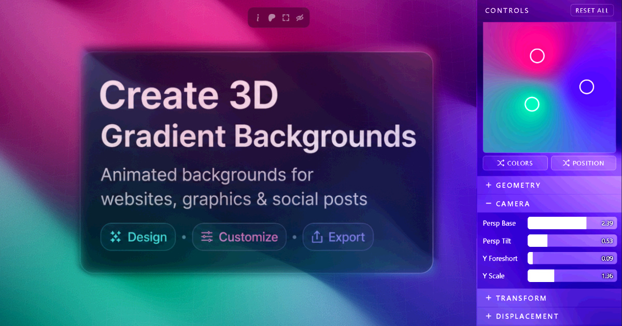Adjust the Persp Tilt slider
The width and height of the screenshot is (622, 326).
coord(572,241)
